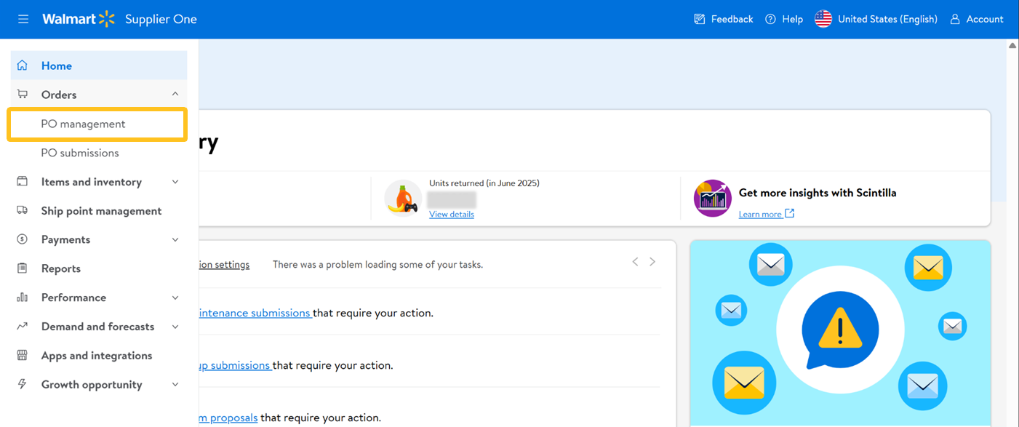Image resolution: width=1019 pixels, height=427 pixels.
Task: Click the United States flag icon
Action: (823, 20)
